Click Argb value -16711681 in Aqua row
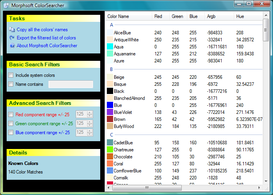Image resolution: width=273 pixels, height=195 pixels. click(x=217, y=47)
